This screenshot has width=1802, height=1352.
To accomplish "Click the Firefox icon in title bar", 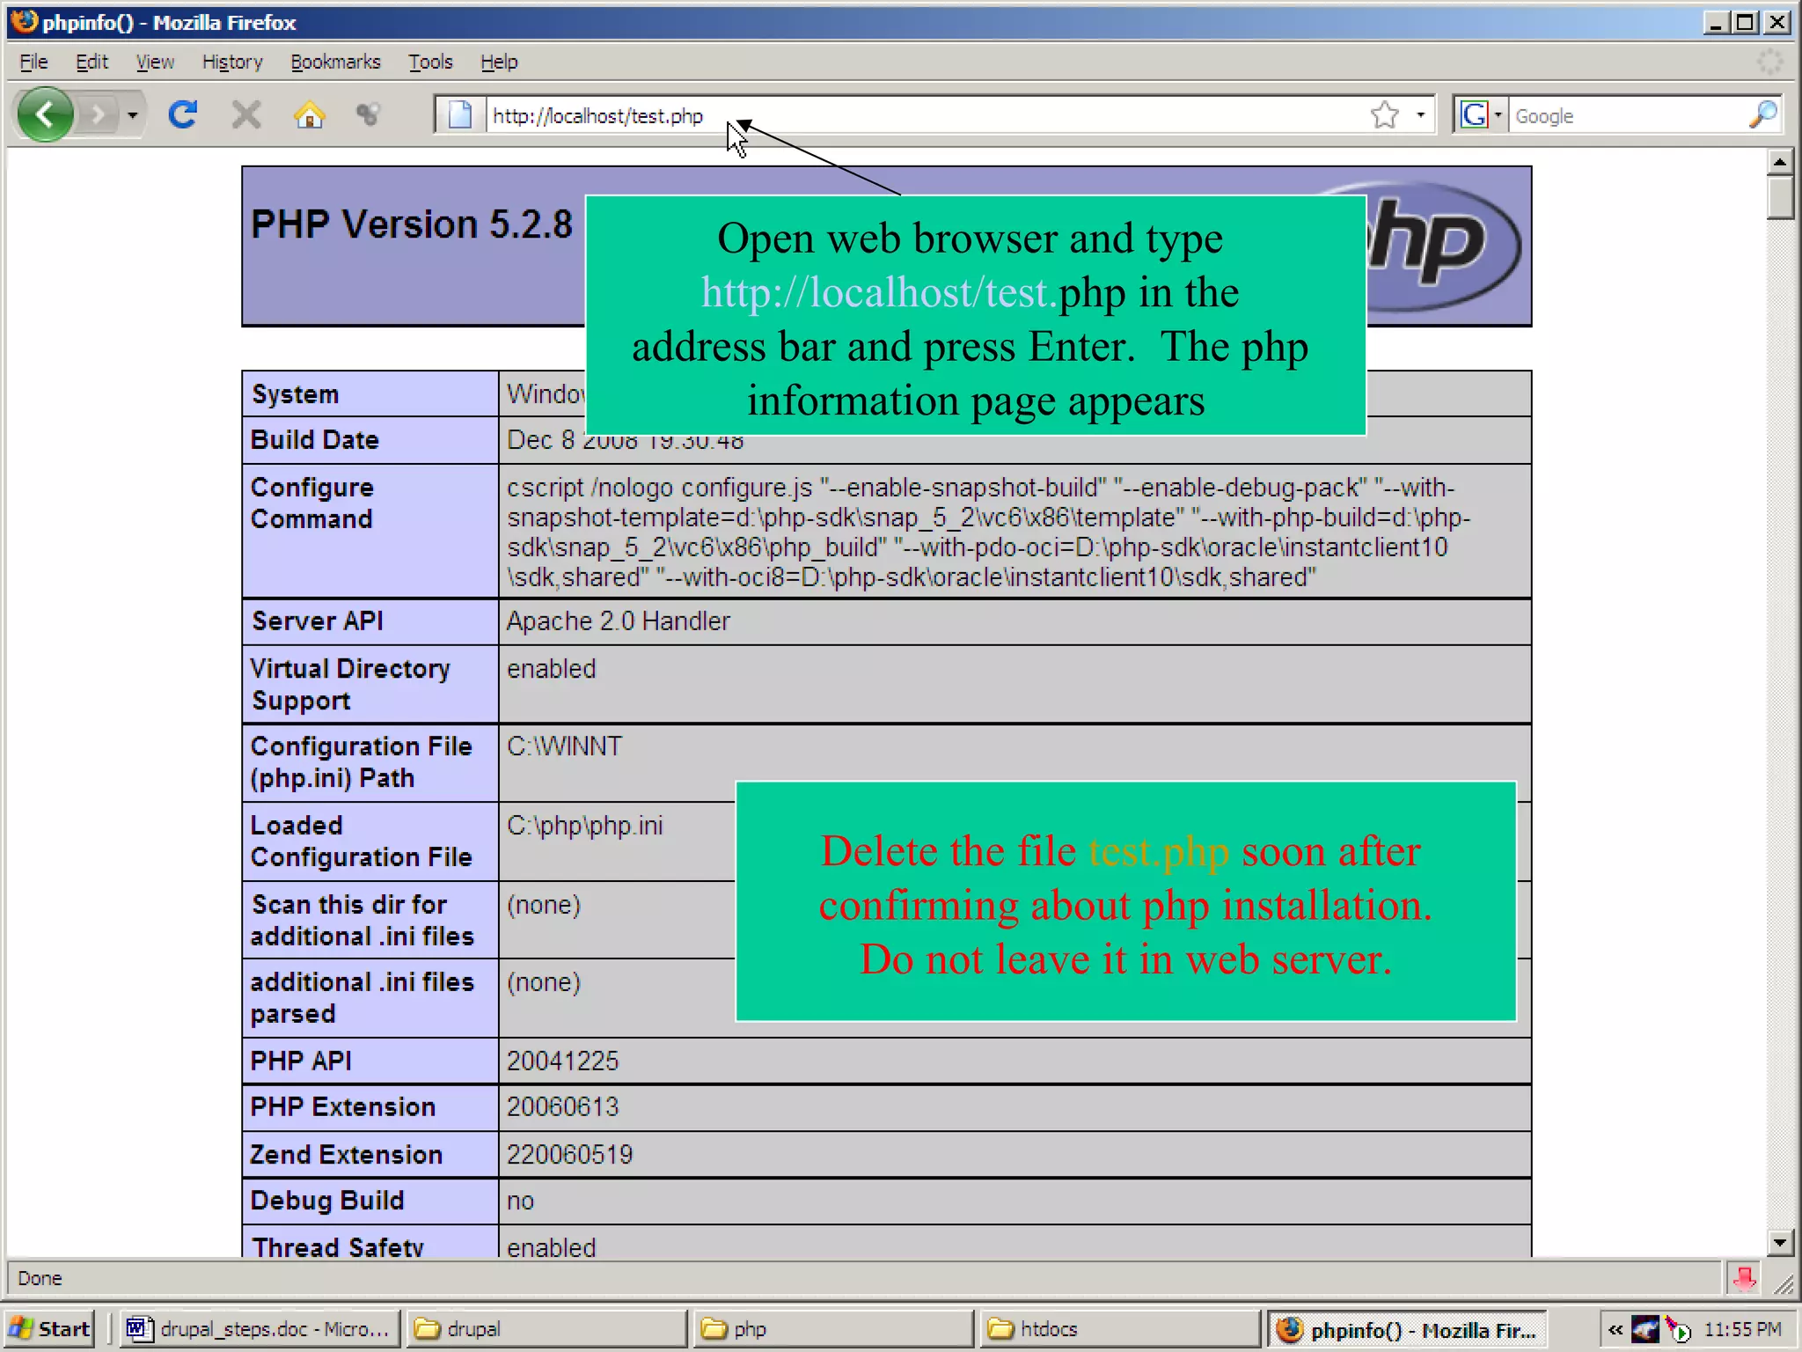I will click(25, 21).
